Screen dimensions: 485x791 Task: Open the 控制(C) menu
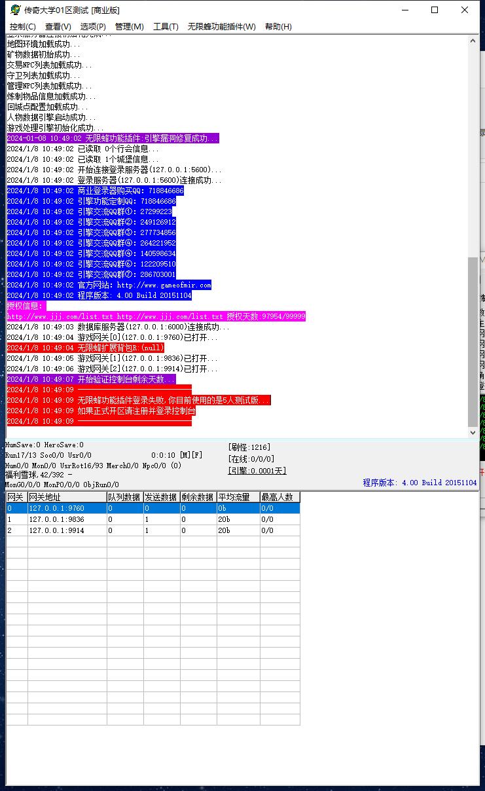(22, 27)
